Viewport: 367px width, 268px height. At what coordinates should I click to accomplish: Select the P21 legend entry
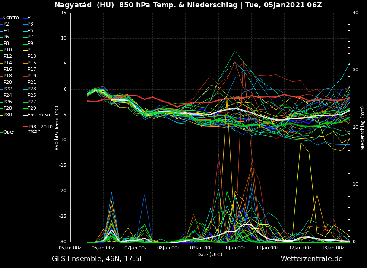coord(32,83)
